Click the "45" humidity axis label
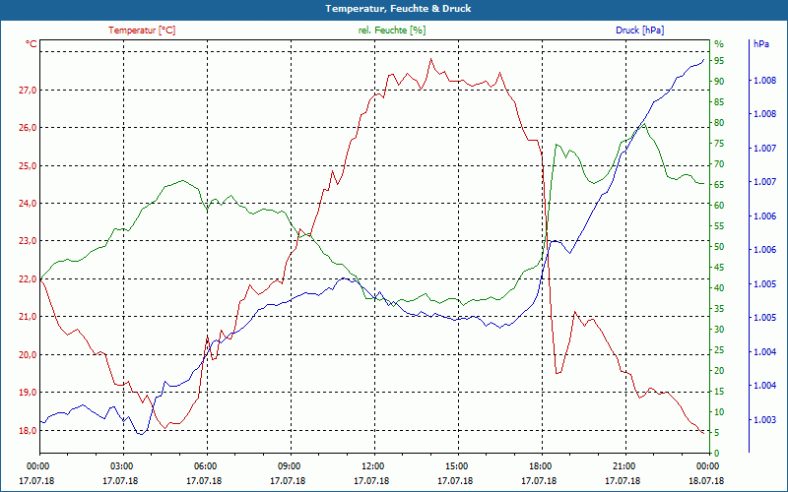788x492 pixels. click(x=719, y=268)
